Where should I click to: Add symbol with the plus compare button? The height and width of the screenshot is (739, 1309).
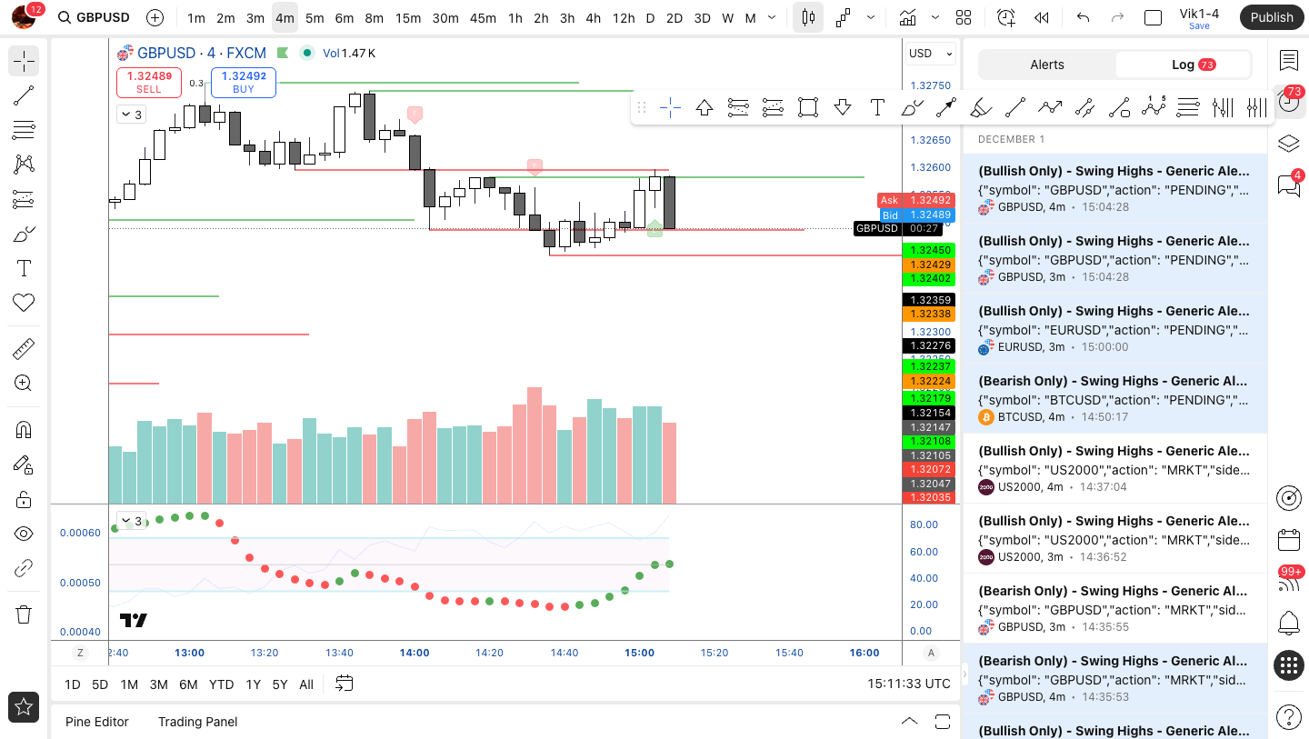155,17
